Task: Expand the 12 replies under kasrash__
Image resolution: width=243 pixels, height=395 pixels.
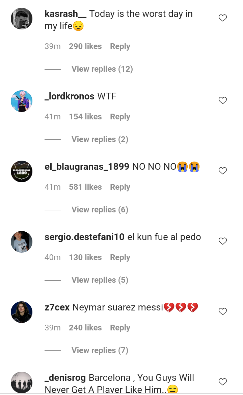Action: point(102,69)
